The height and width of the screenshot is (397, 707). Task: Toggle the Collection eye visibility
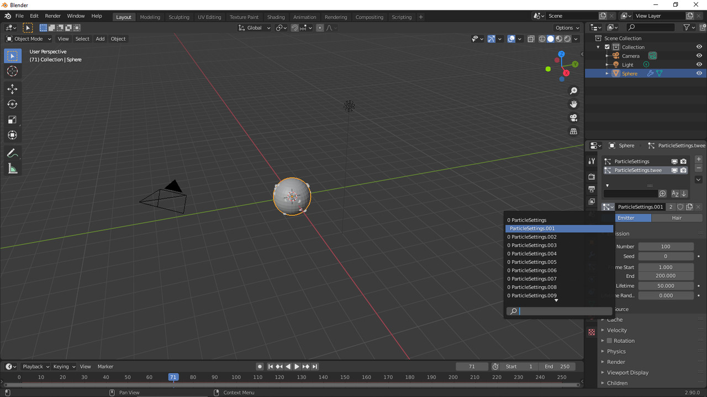click(x=699, y=47)
